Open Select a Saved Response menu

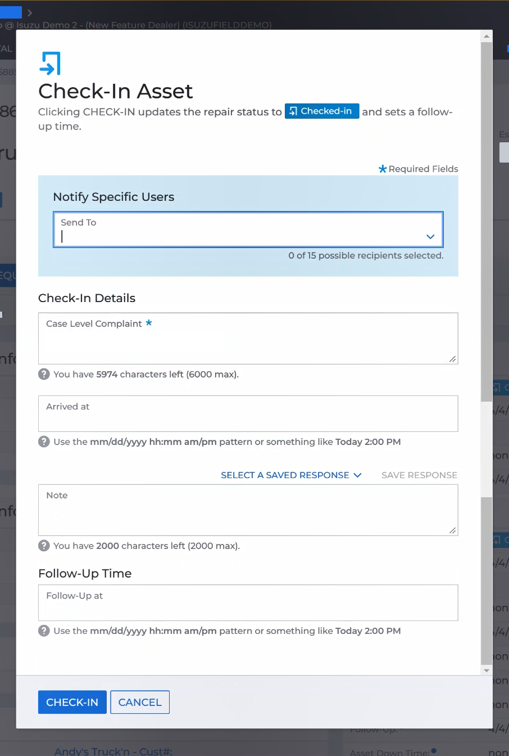point(291,475)
